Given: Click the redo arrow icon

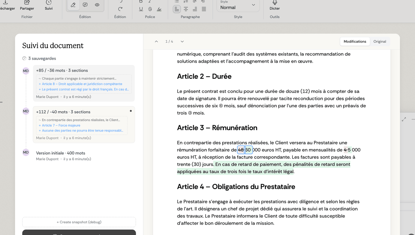Looking at the screenshot, I should pos(120,9).
